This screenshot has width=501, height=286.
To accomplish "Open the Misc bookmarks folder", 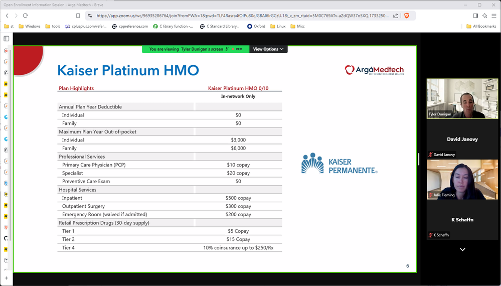I will (x=297, y=26).
